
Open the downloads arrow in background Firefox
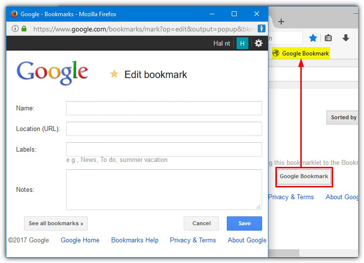coord(346,38)
